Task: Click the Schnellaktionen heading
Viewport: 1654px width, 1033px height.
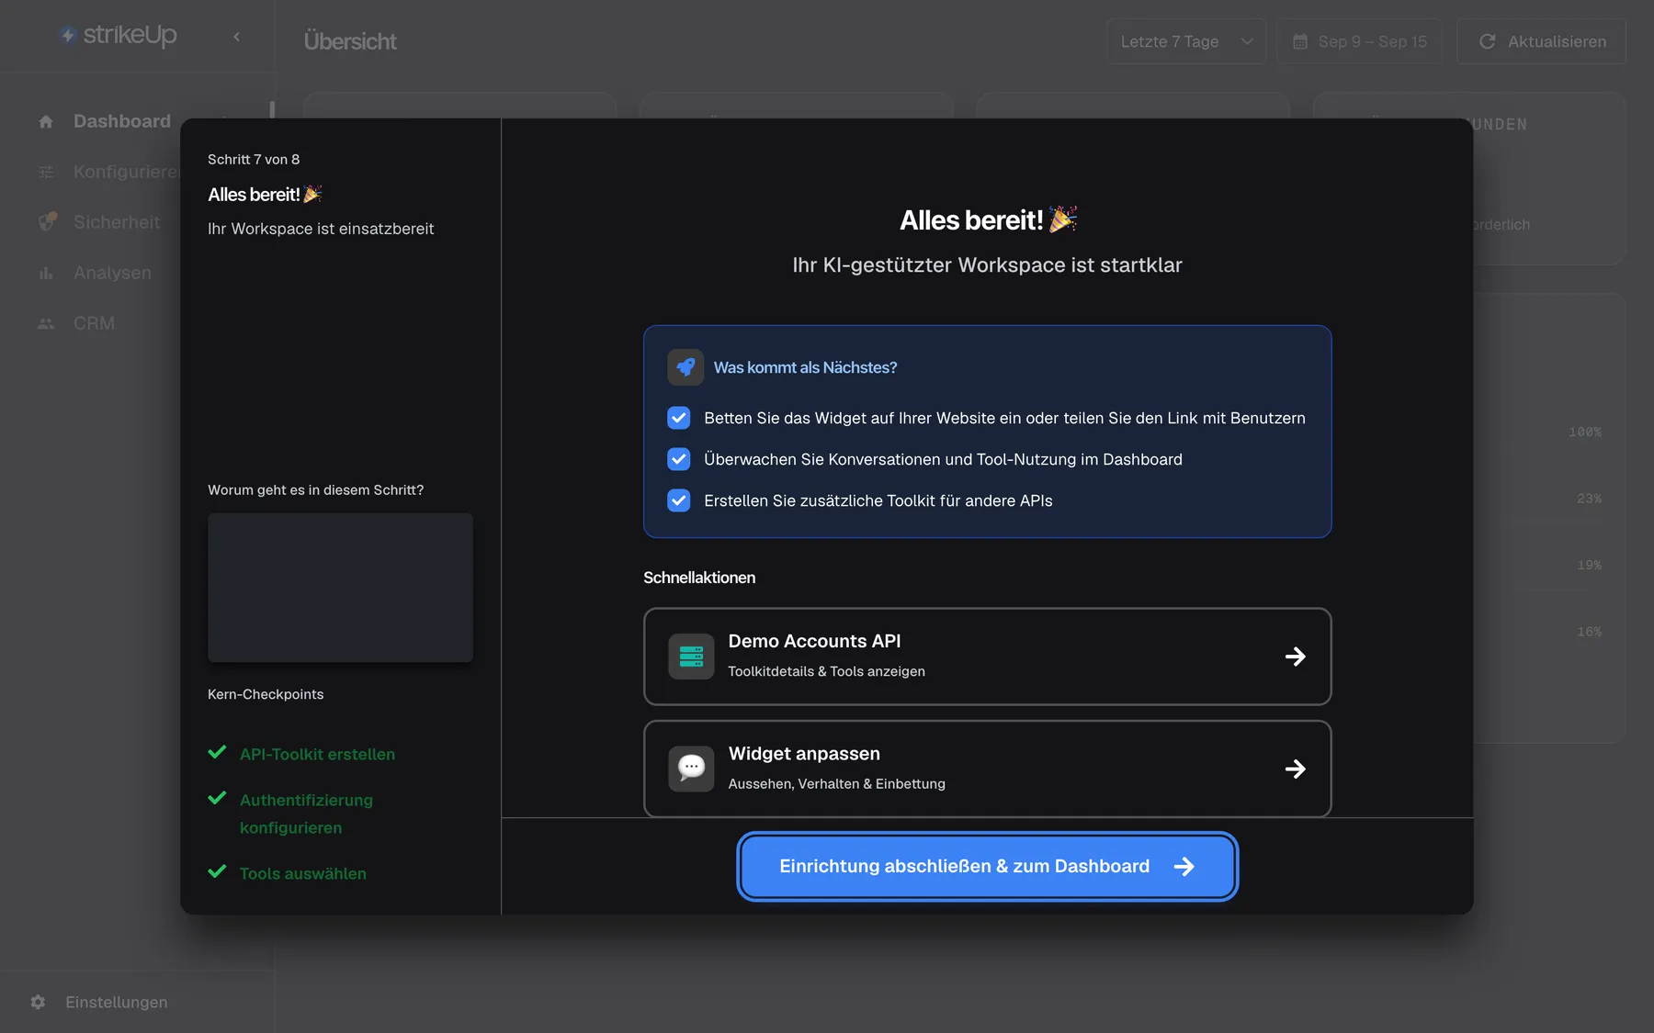Action: [x=699, y=578]
